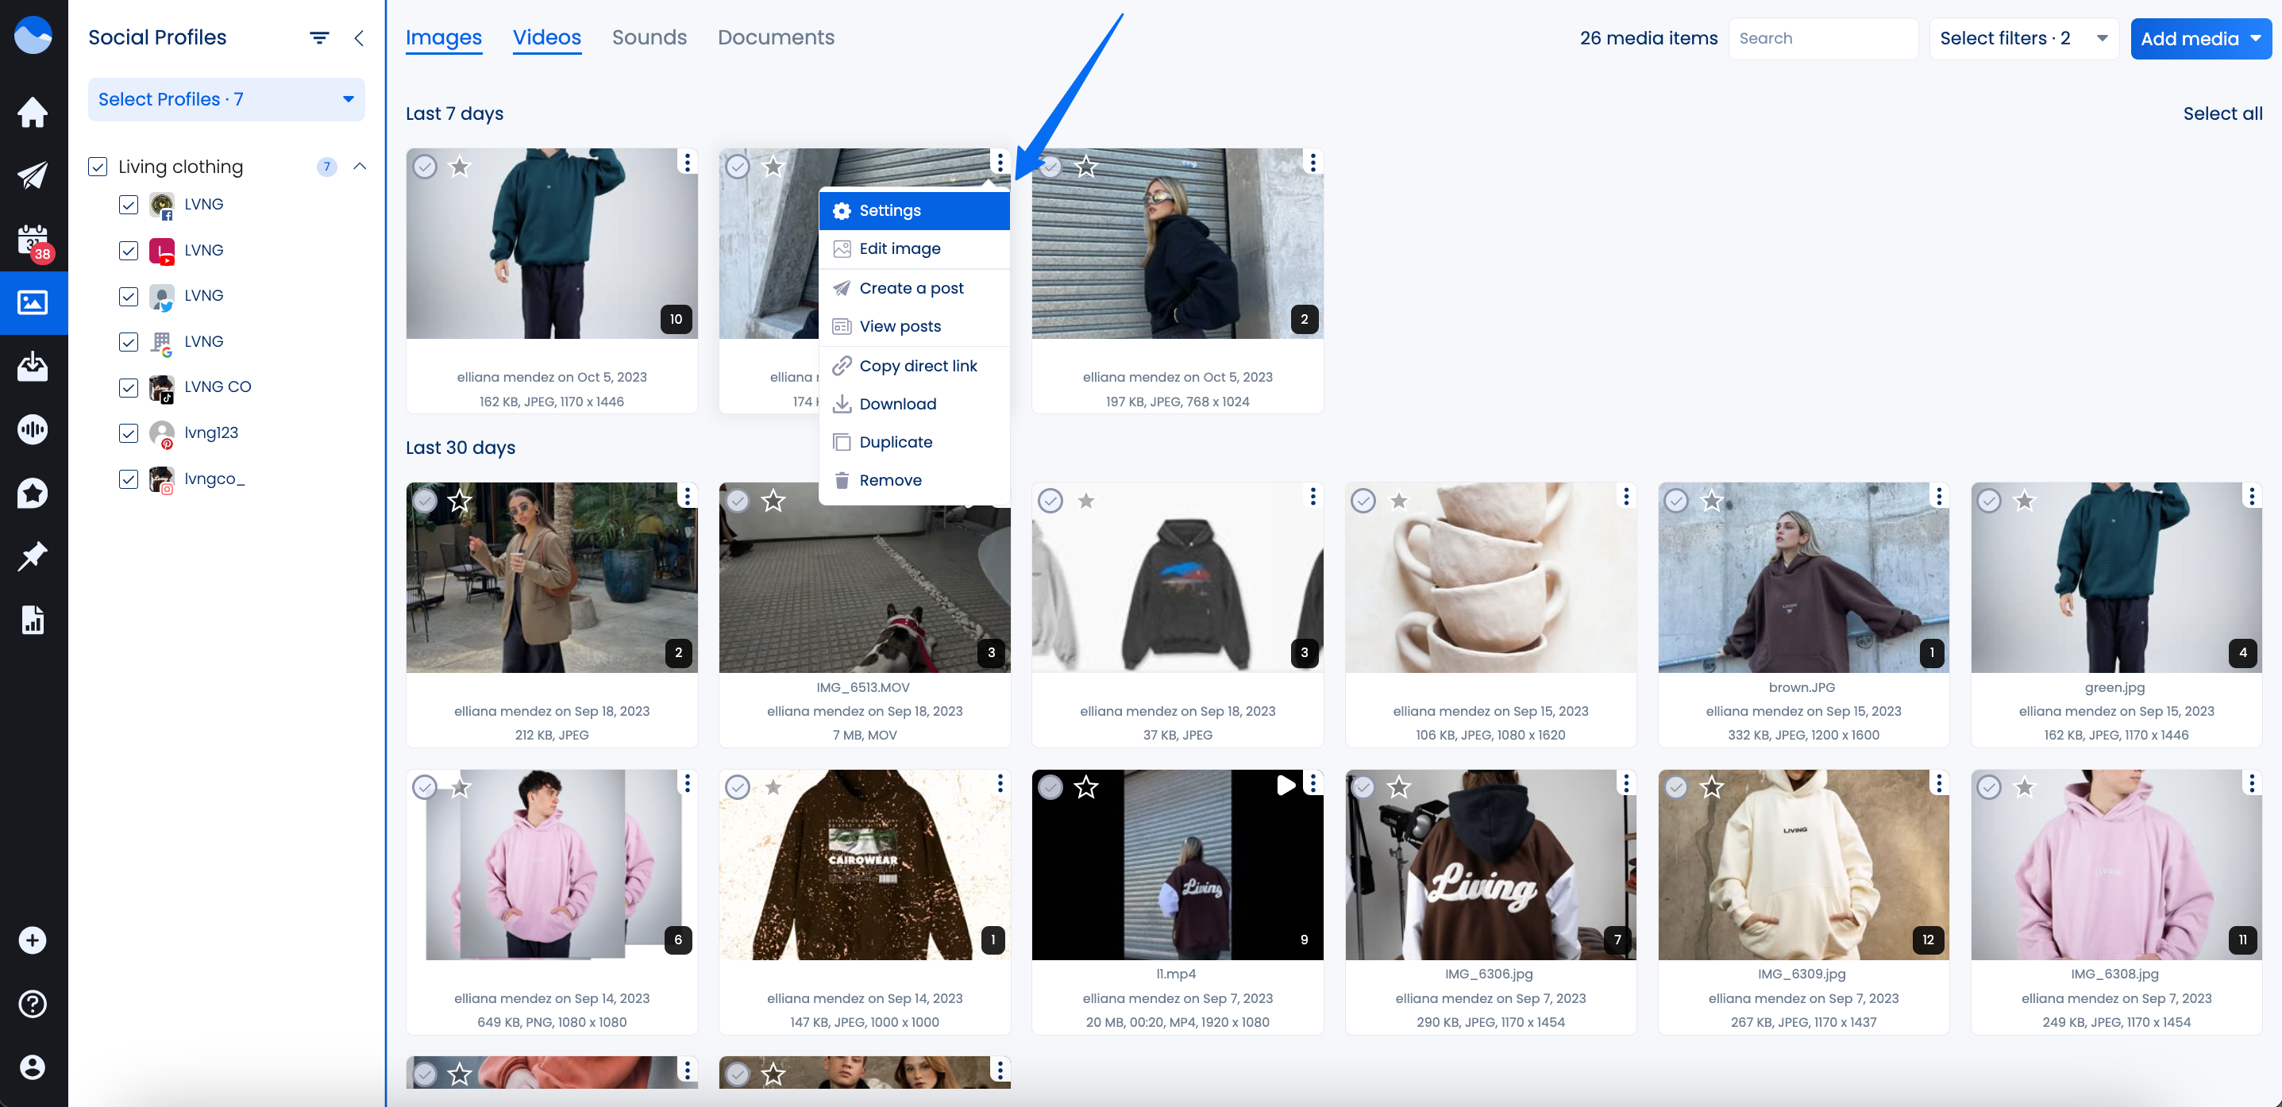Collapse the Social Profiles panel arrow

click(359, 38)
